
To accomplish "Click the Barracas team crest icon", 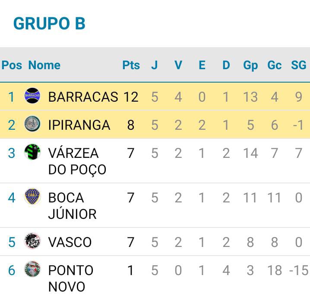I will coord(32,96).
